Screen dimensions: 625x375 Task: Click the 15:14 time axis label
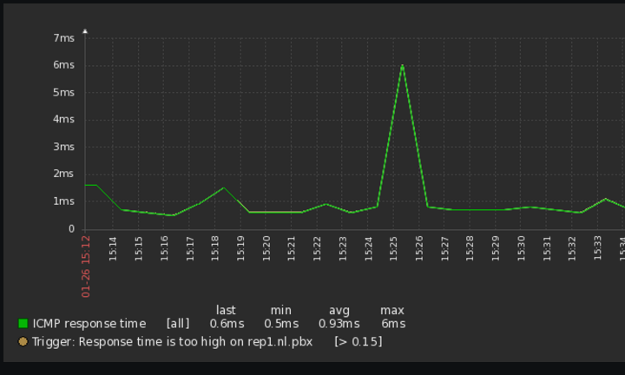coord(113,248)
